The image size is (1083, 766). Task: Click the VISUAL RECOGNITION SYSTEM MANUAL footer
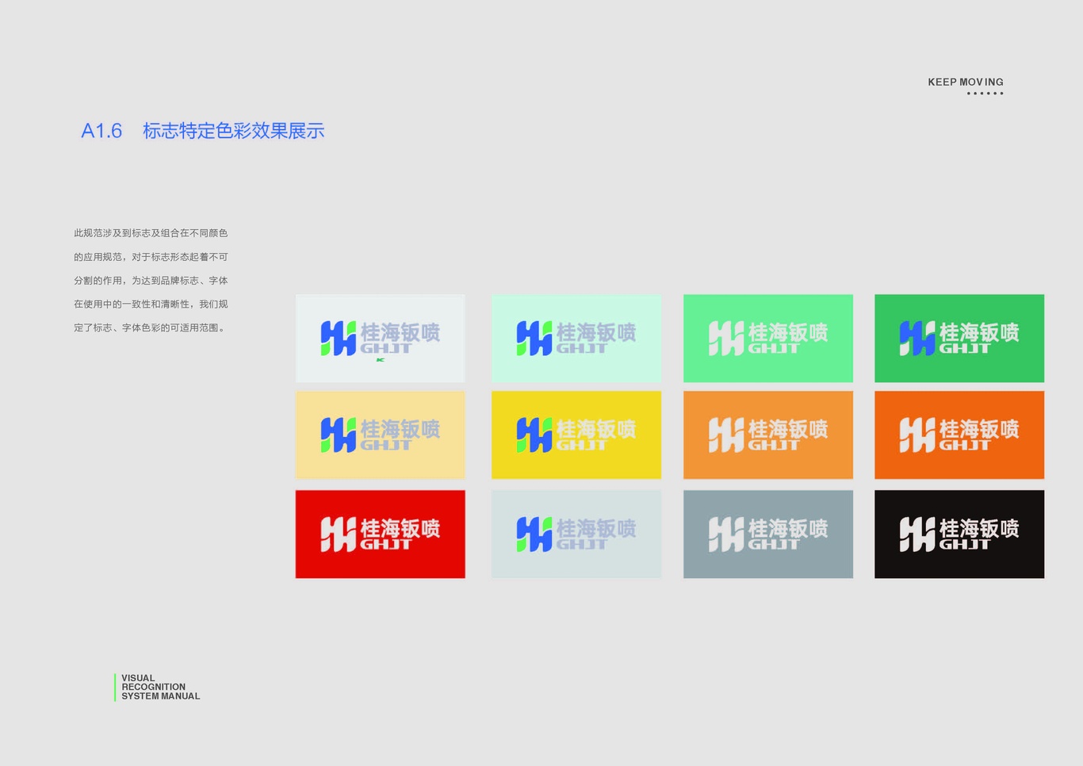click(159, 687)
